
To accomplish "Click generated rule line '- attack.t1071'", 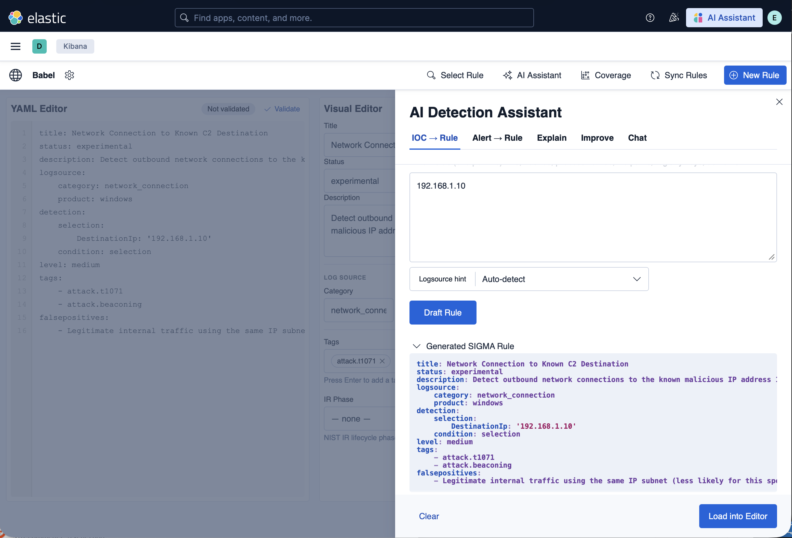I will coord(464,457).
